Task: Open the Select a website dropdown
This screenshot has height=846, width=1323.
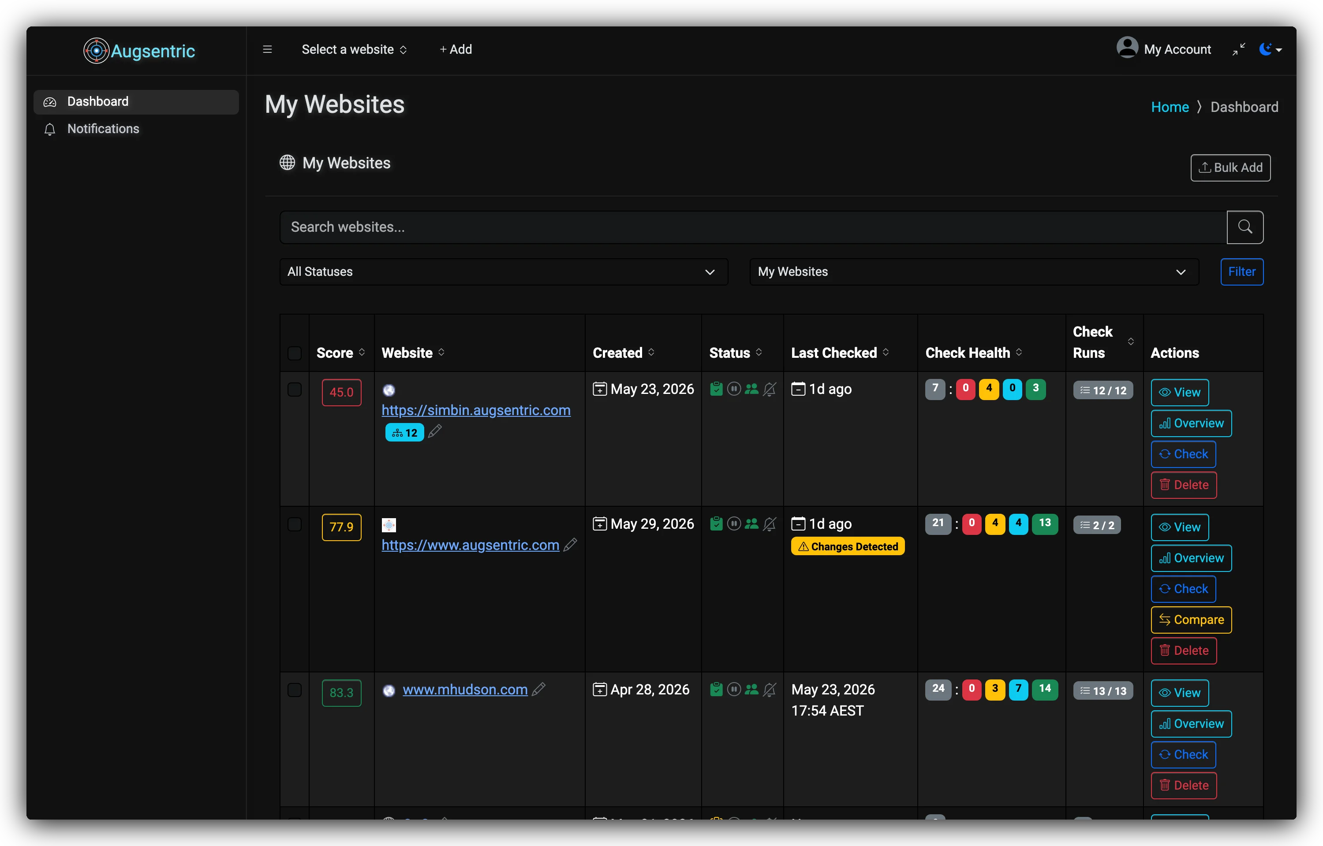Action: click(354, 49)
